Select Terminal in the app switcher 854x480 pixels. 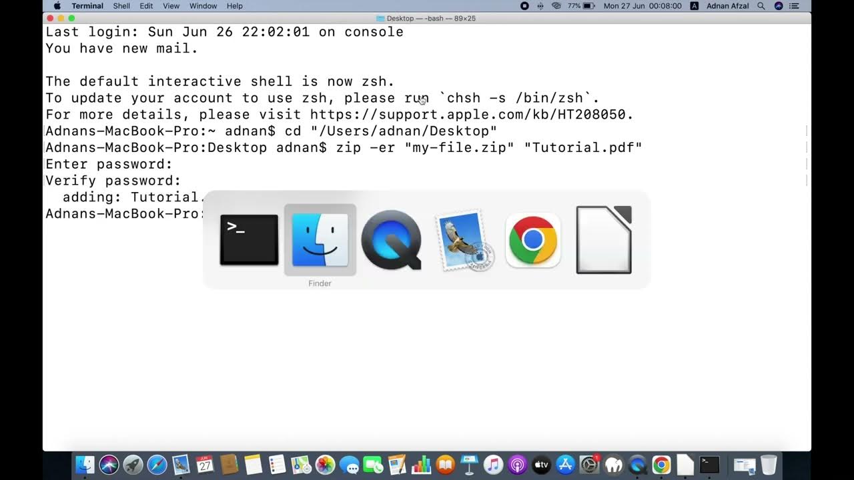point(249,240)
